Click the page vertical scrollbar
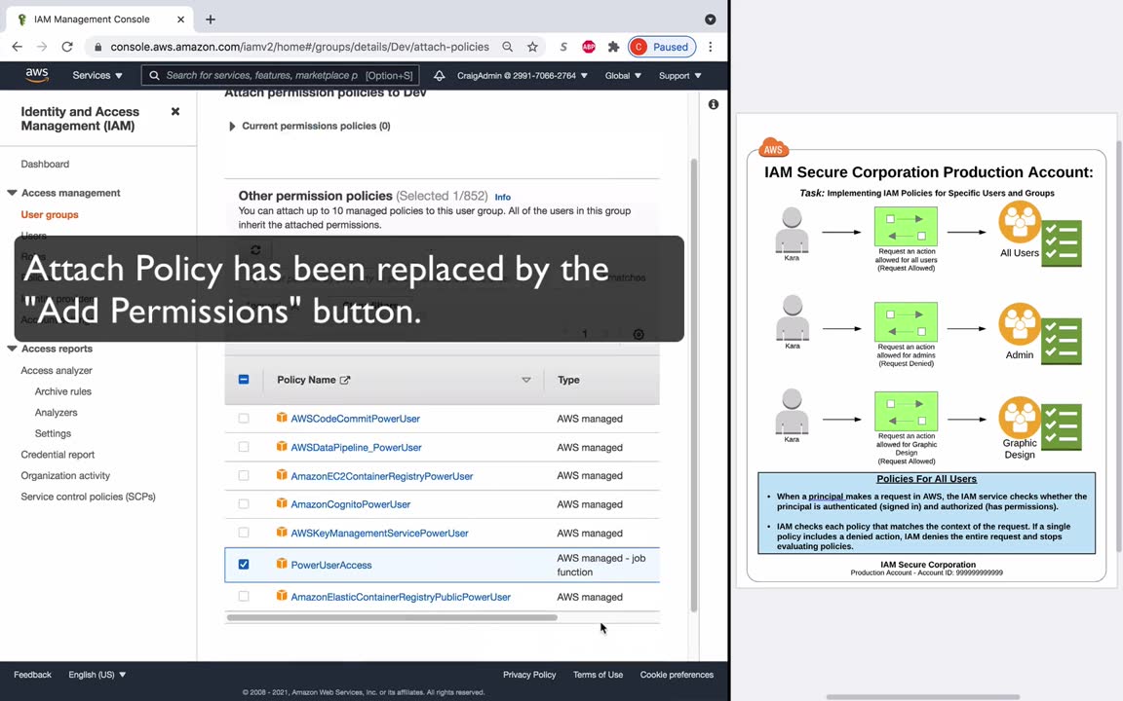Viewport: 1123px width, 701px height. click(x=693, y=385)
